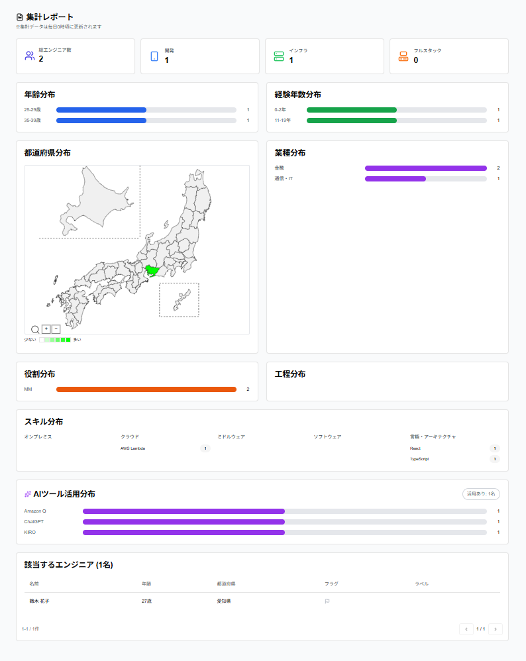Click the orange MM role bar
Image resolution: width=526 pixels, height=661 pixels.
146,389
